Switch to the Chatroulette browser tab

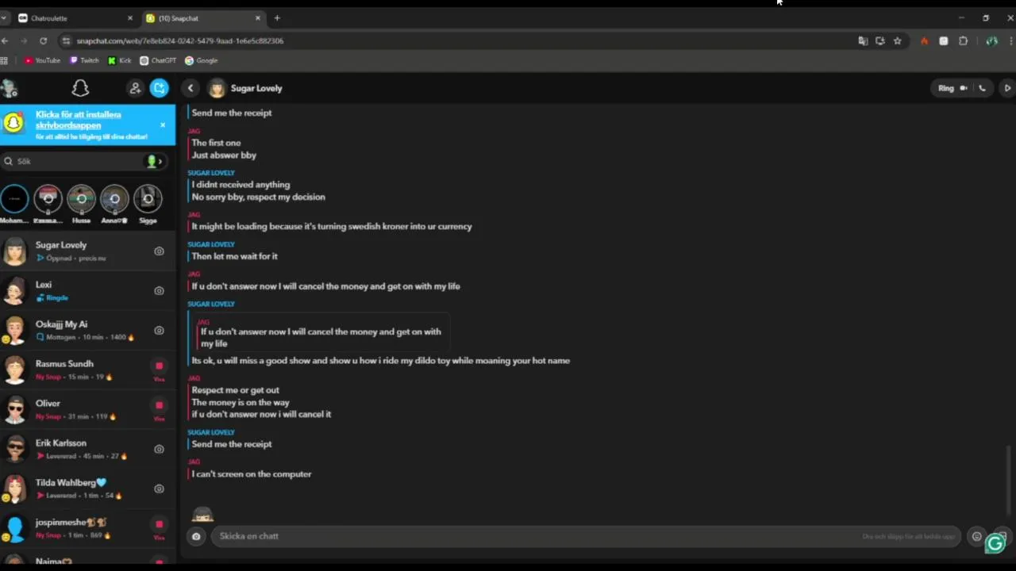click(x=71, y=17)
